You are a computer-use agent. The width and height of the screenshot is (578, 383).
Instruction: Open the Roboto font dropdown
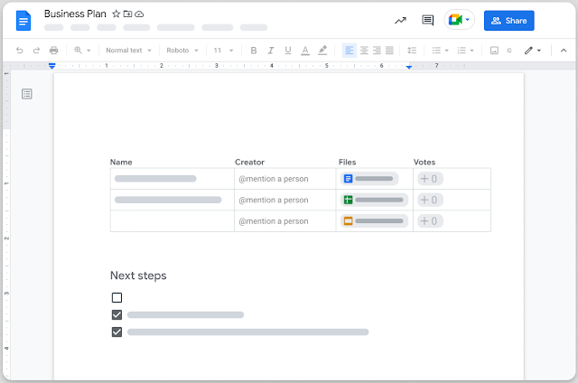pyautogui.click(x=182, y=50)
